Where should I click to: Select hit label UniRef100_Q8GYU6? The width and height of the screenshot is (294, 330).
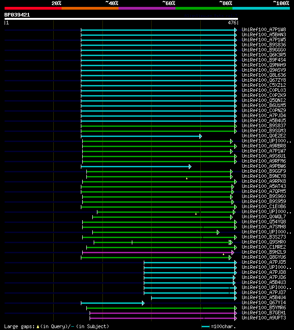tap(264, 257)
